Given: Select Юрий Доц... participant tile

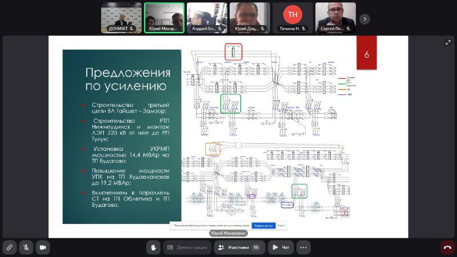Looking at the screenshot, I should (x=250, y=18).
